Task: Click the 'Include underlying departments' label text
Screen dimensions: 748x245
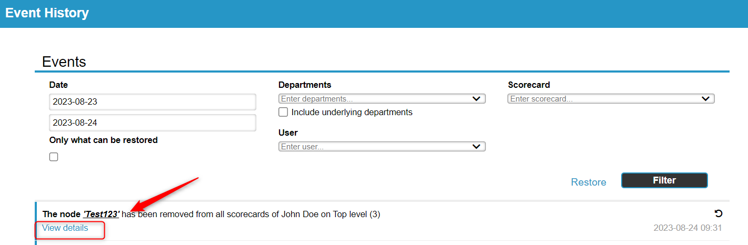Action: click(x=352, y=112)
